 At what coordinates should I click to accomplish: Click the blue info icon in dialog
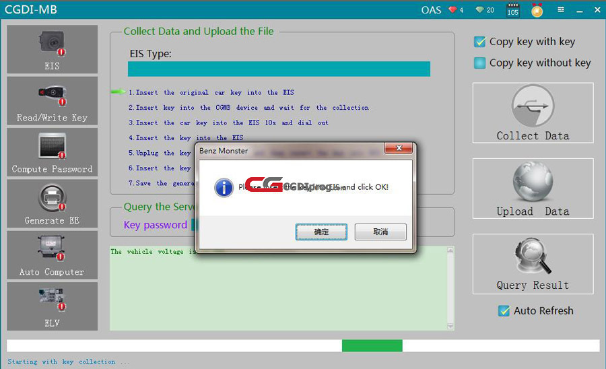tap(224, 188)
